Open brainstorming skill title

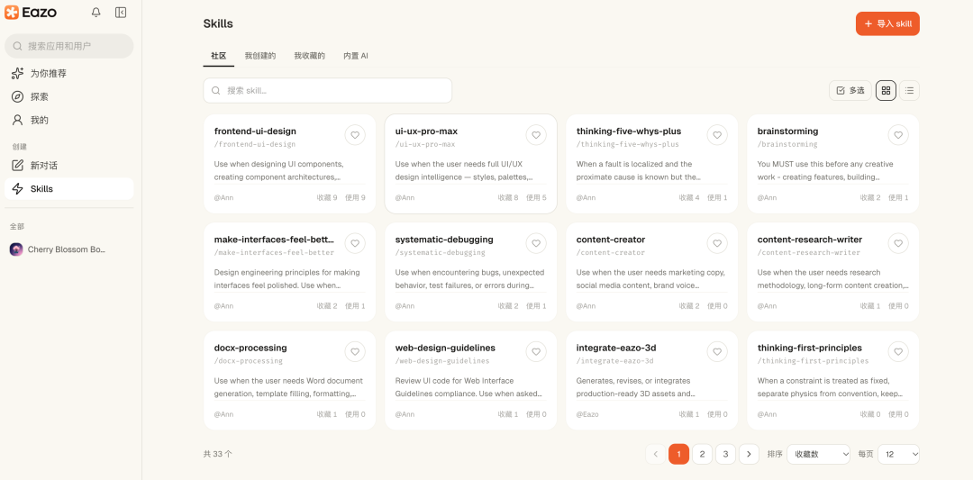[x=787, y=131]
